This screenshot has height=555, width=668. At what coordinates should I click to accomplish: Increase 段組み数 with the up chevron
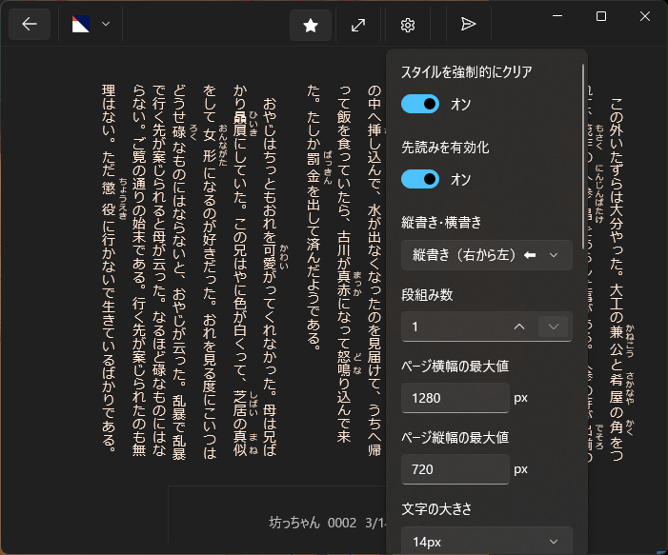(519, 327)
